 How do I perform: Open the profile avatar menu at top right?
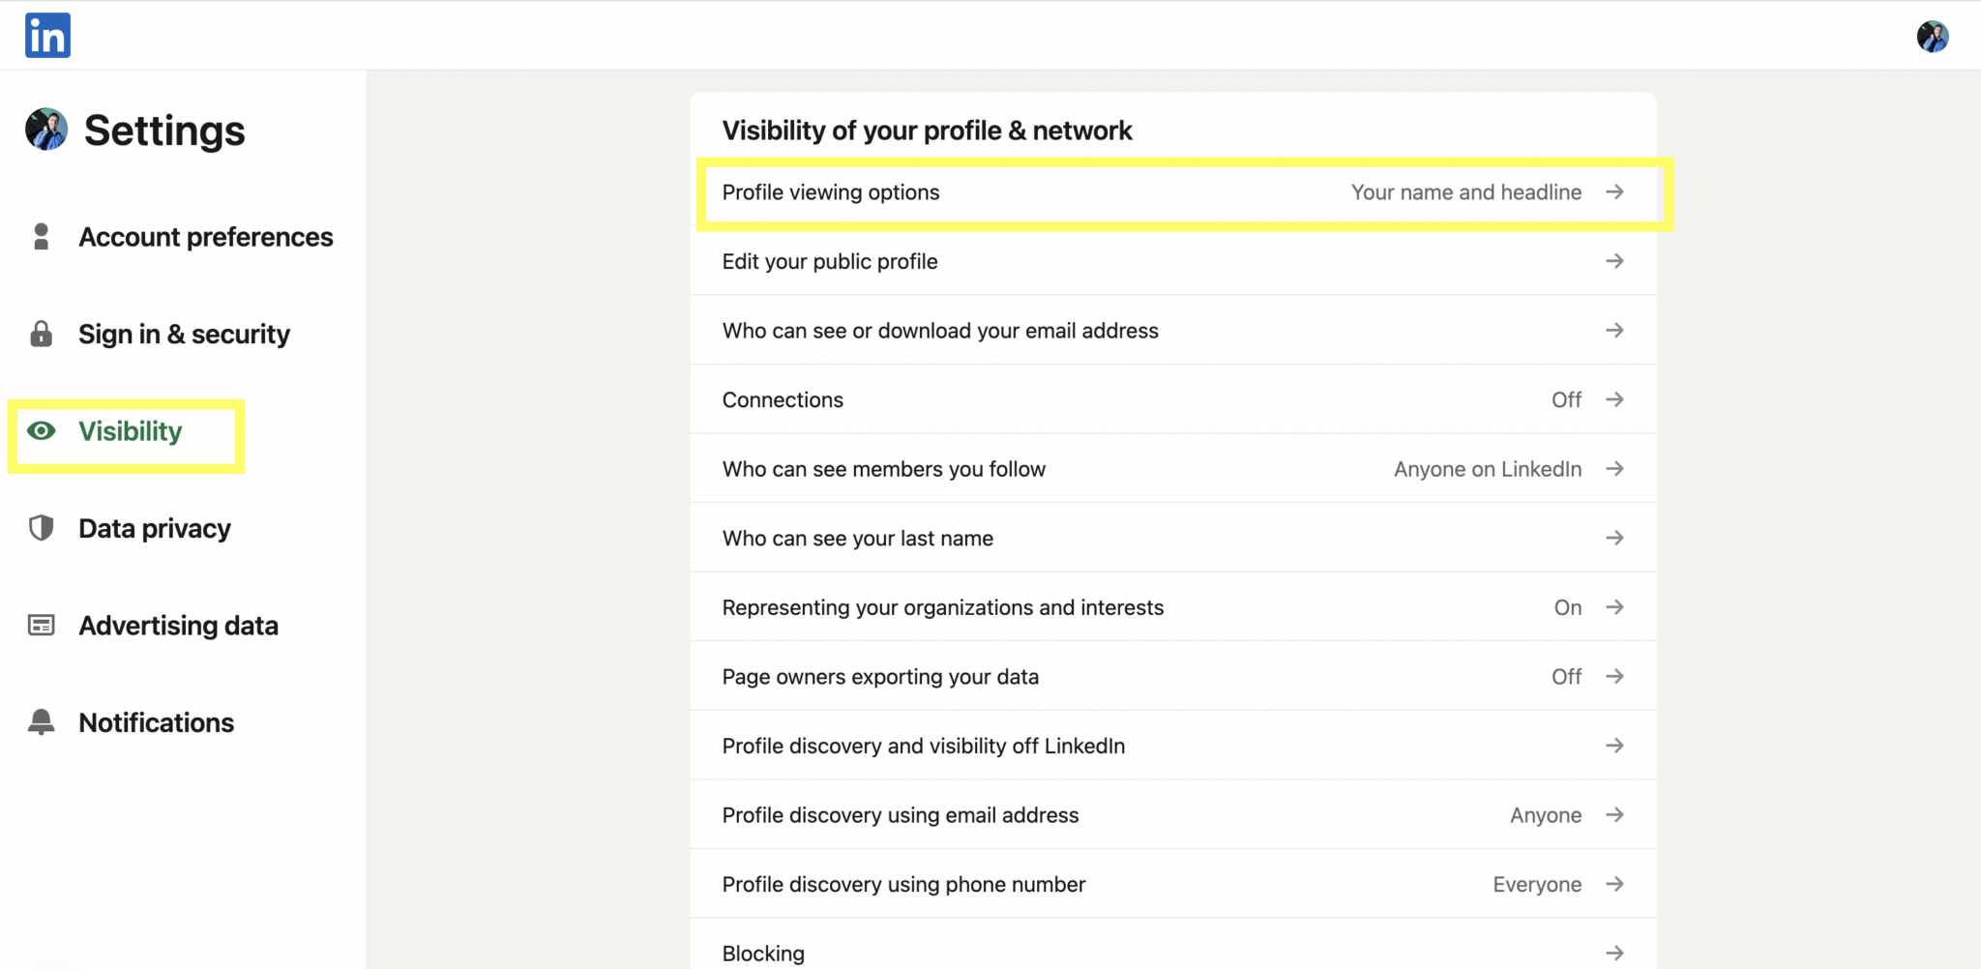click(x=1933, y=38)
